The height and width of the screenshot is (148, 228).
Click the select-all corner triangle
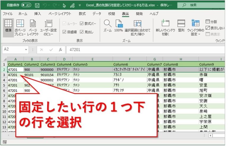5,59
